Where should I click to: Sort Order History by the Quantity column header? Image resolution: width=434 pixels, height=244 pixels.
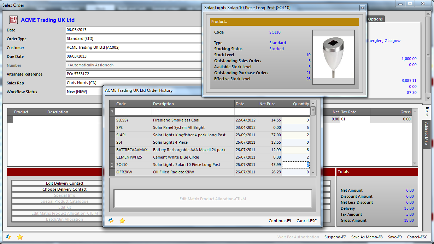pyautogui.click(x=296, y=104)
